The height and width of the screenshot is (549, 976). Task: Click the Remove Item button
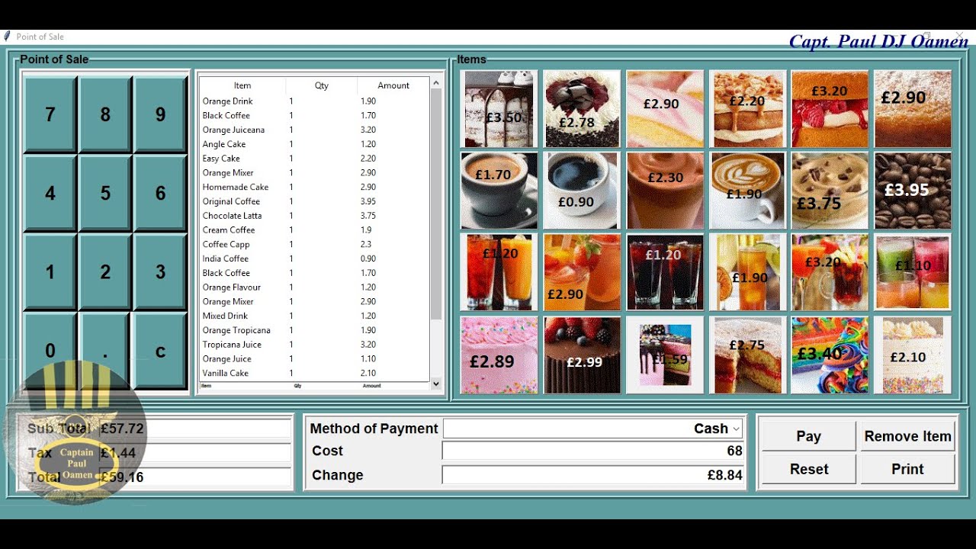point(907,436)
